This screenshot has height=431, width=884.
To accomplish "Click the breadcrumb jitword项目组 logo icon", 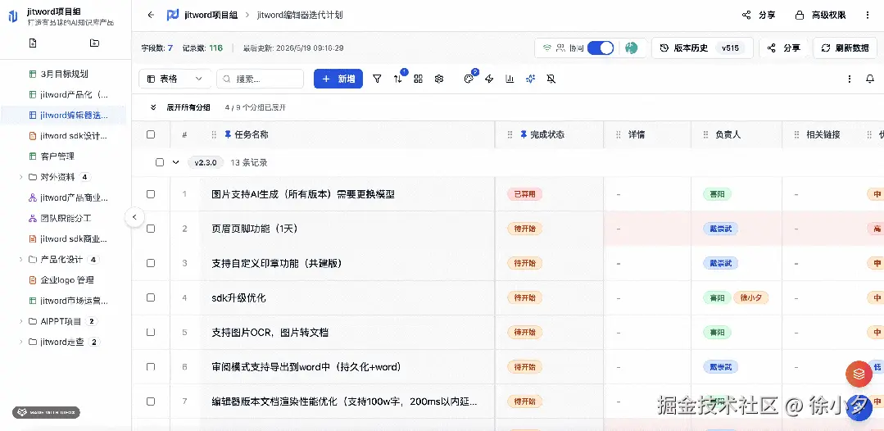I will click(x=173, y=16).
